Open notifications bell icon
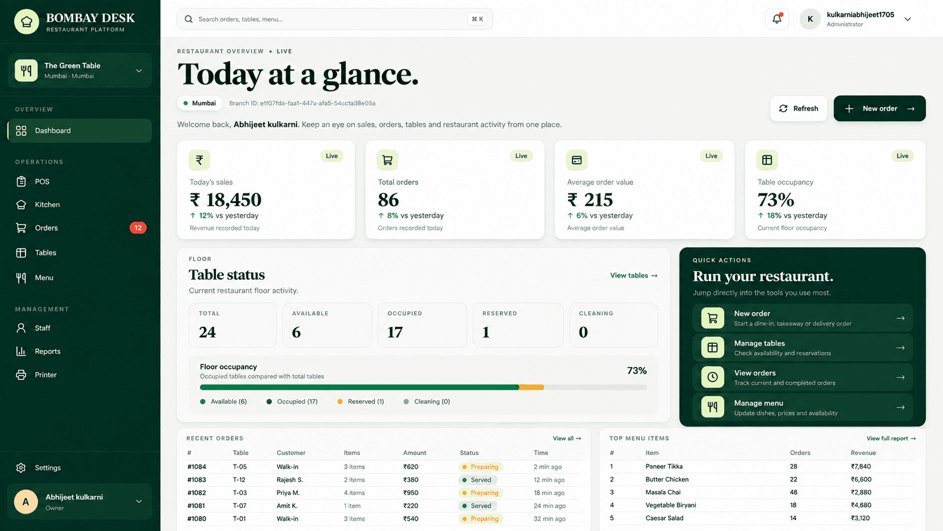This screenshot has width=943, height=531. tap(777, 19)
